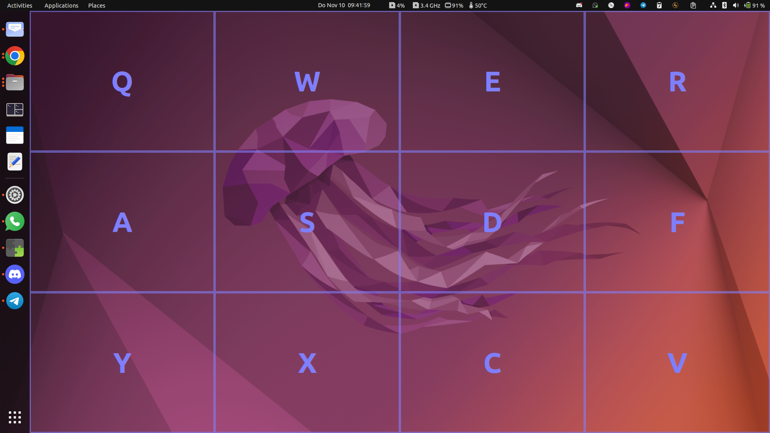Open Google Chrome from the dock
Screen dimensions: 770x433
coord(14,56)
